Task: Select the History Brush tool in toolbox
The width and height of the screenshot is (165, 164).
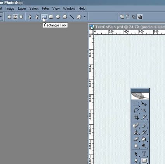Action: 144,132
